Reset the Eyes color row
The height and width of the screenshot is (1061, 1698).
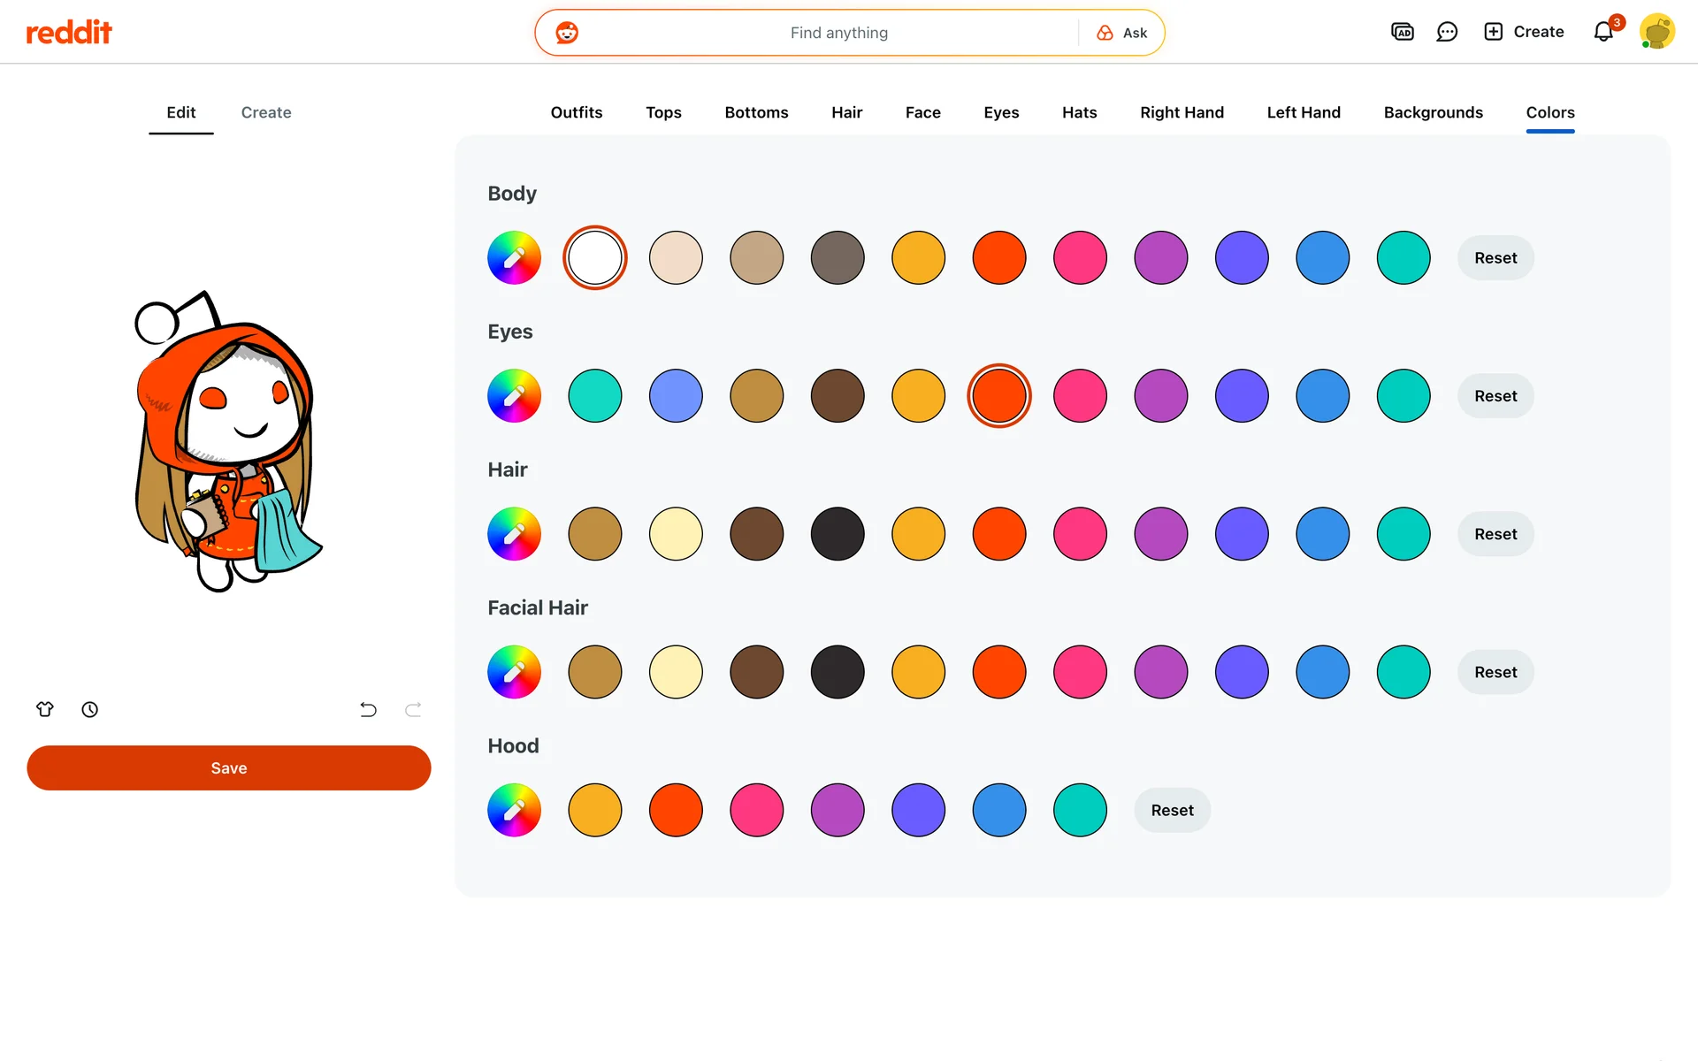[x=1495, y=396]
